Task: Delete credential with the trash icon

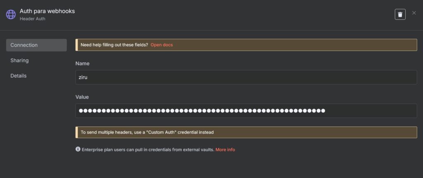Action: click(400, 14)
